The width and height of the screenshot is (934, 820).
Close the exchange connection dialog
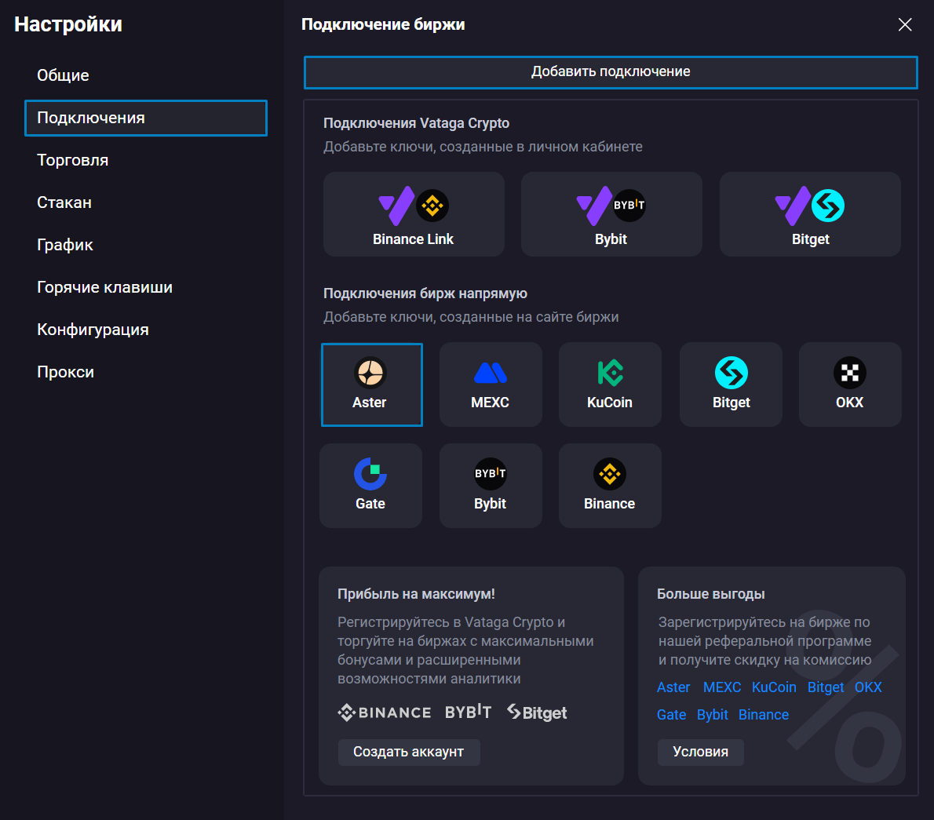click(905, 24)
